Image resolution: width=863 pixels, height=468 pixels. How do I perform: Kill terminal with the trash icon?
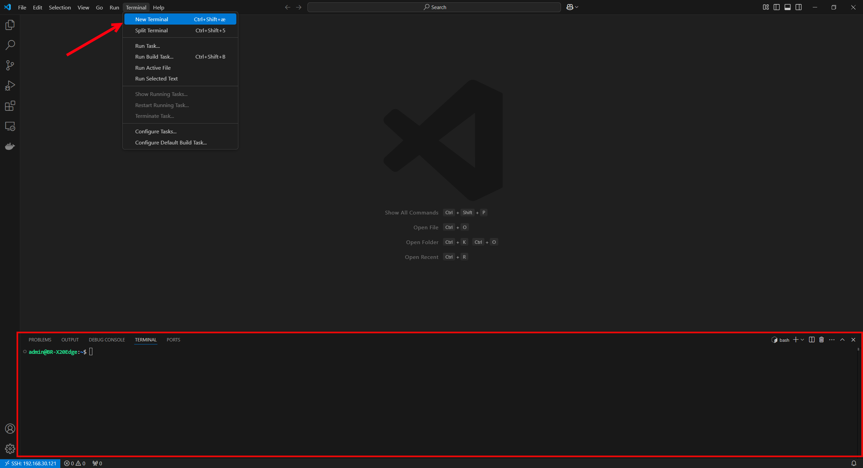click(822, 340)
